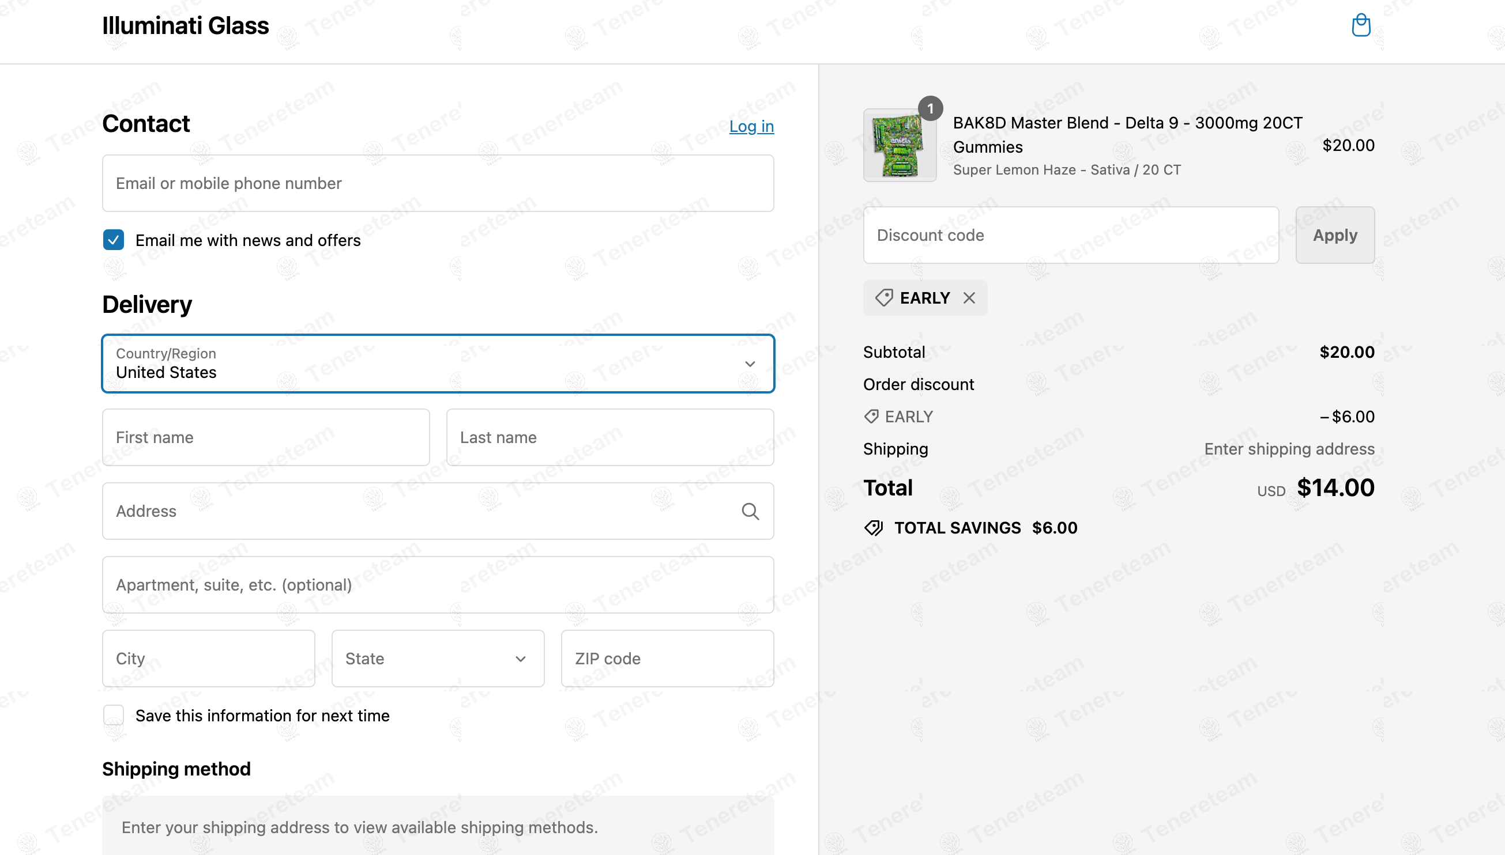Expand the State dropdown
Screen dimensions: 1505x855
(x=438, y=659)
